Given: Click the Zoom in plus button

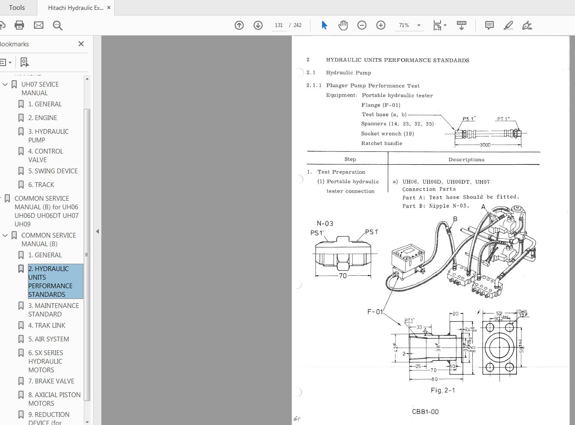Looking at the screenshot, I should tap(381, 25).
